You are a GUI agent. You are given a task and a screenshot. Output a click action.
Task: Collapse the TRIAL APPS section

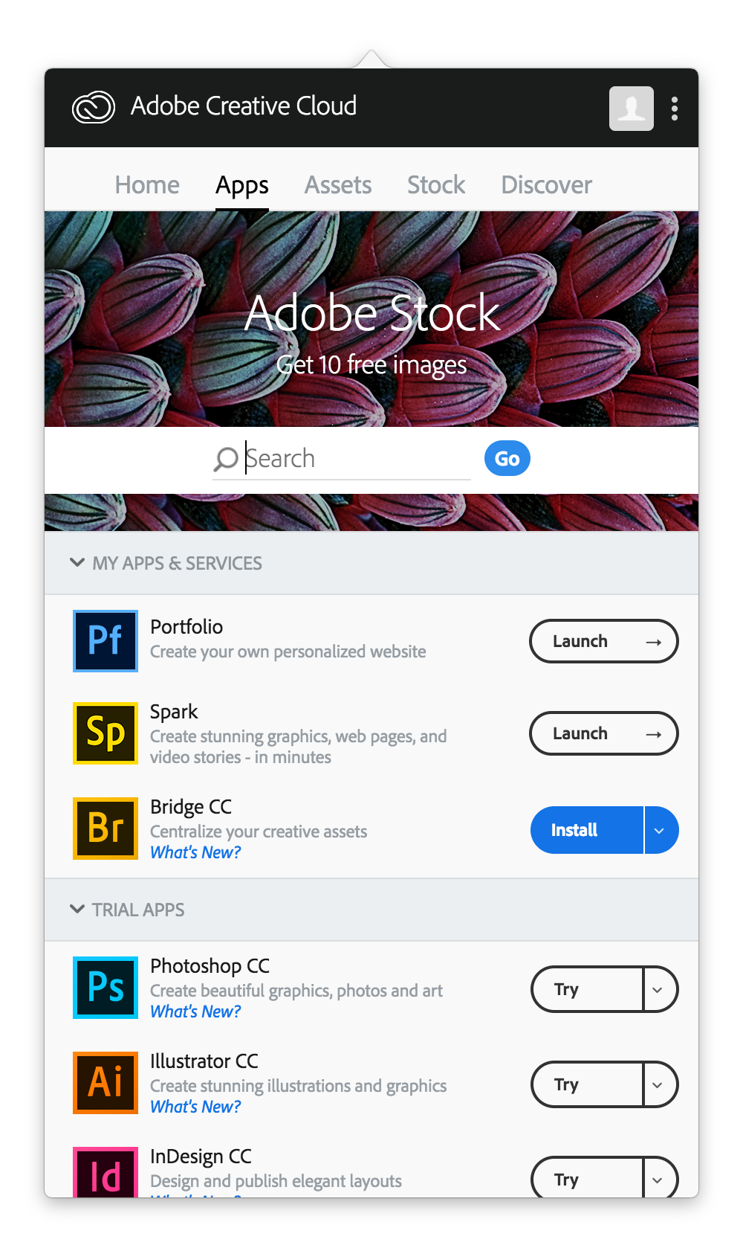point(78,909)
